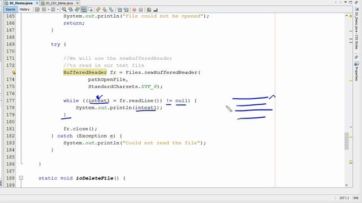Select the IO_Demo.java tab
Screen dimensions: 362x203
tap(21, 3)
